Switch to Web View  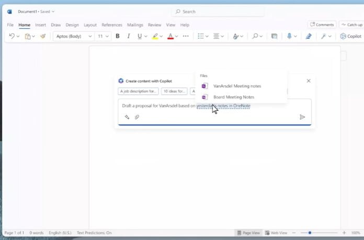[x=276, y=233]
